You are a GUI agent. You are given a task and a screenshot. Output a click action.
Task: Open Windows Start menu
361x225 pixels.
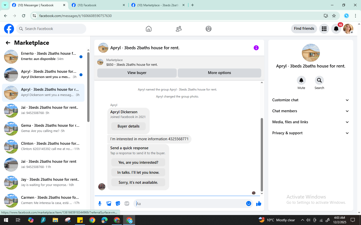click(6, 220)
